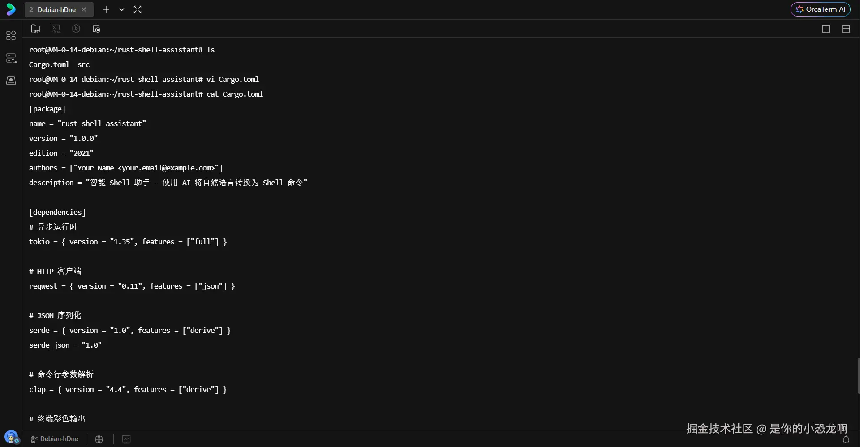Enter fullscreen mode from the tab bar

138,9
